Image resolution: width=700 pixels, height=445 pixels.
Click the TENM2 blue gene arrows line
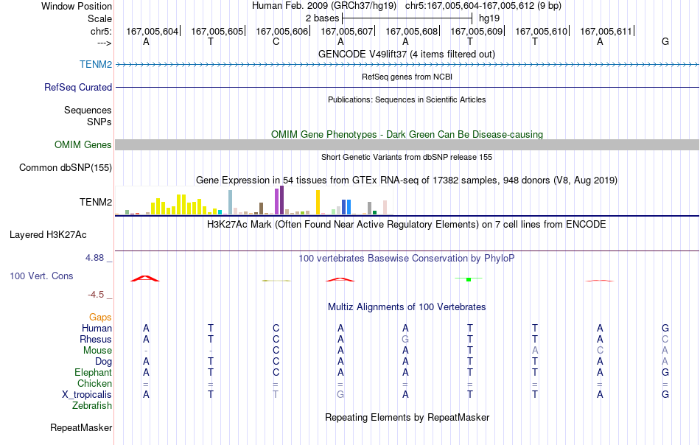pos(407,65)
